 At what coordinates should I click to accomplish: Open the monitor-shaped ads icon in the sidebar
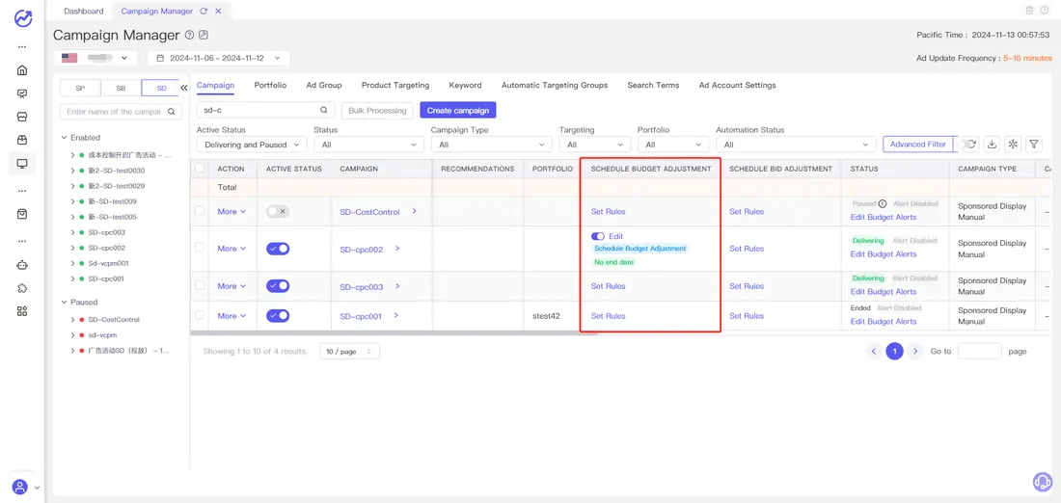pos(22,164)
